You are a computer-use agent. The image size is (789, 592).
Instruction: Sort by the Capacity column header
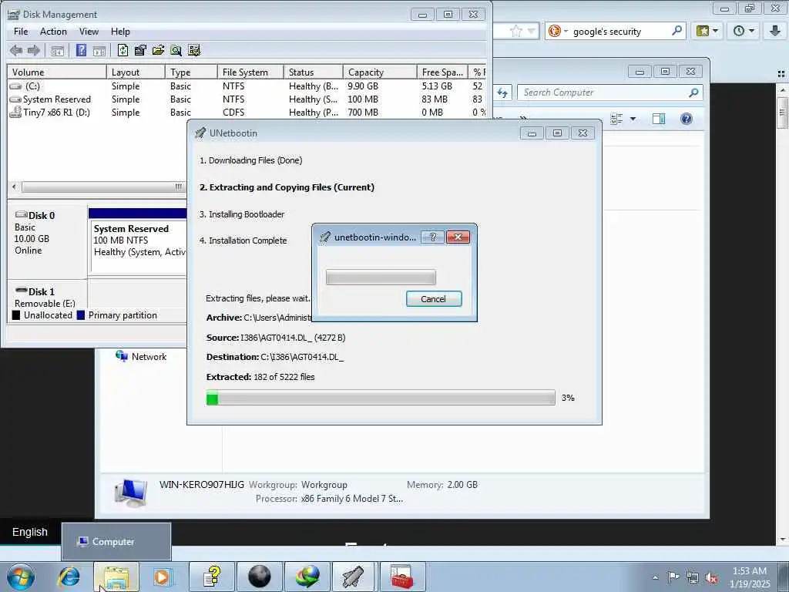point(380,72)
